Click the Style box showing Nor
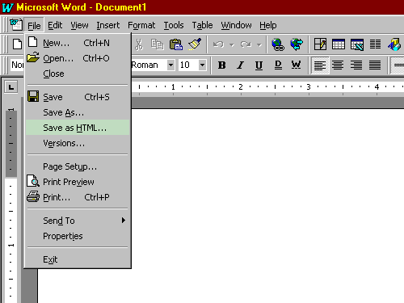This screenshot has height=303, width=404. (x=17, y=65)
